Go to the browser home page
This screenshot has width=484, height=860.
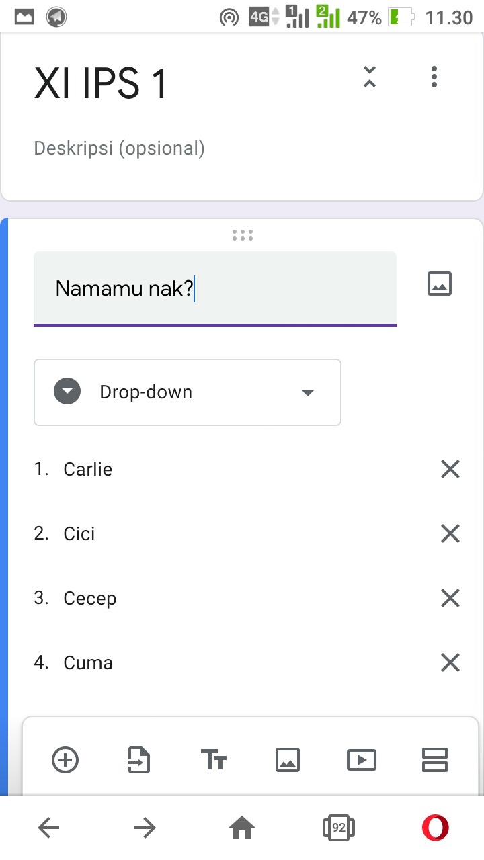(x=242, y=828)
